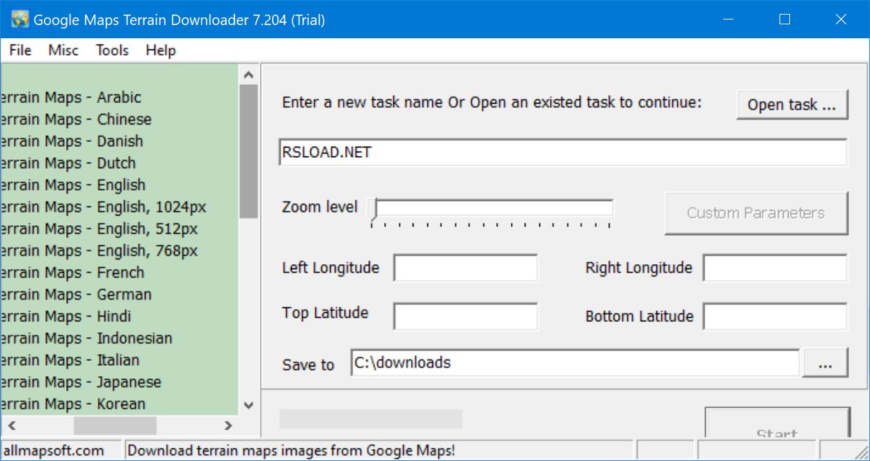
Task: Open the Misc menu
Action: pyautogui.click(x=63, y=50)
